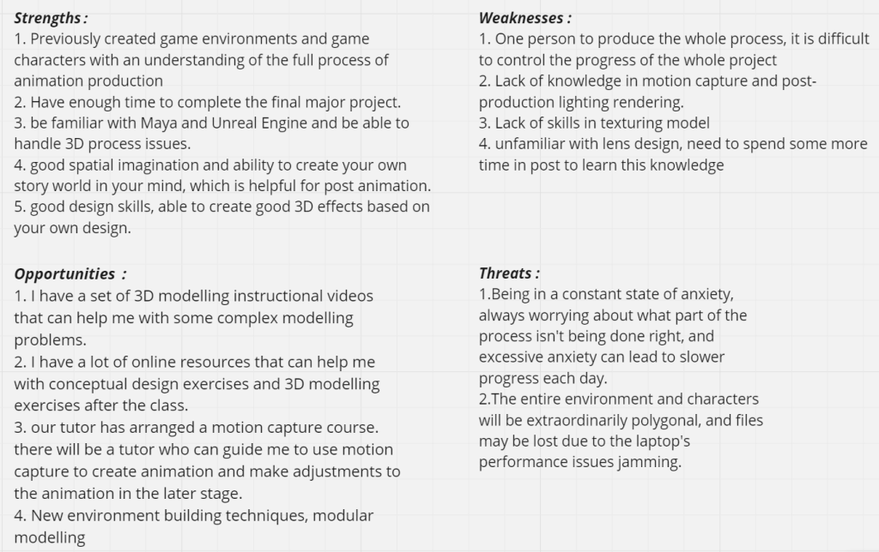Select 'good design skills' strength item
Screen dimensions: 879x552
pos(222,207)
